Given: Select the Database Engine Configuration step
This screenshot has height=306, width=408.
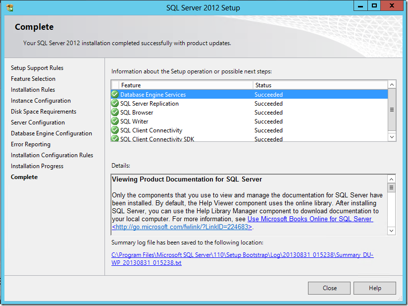Looking at the screenshot, I should coord(51,133).
